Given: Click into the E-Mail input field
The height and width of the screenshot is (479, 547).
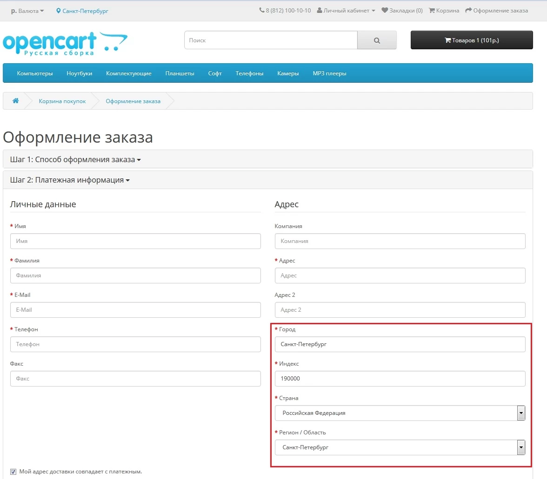Looking at the screenshot, I should pos(135,310).
